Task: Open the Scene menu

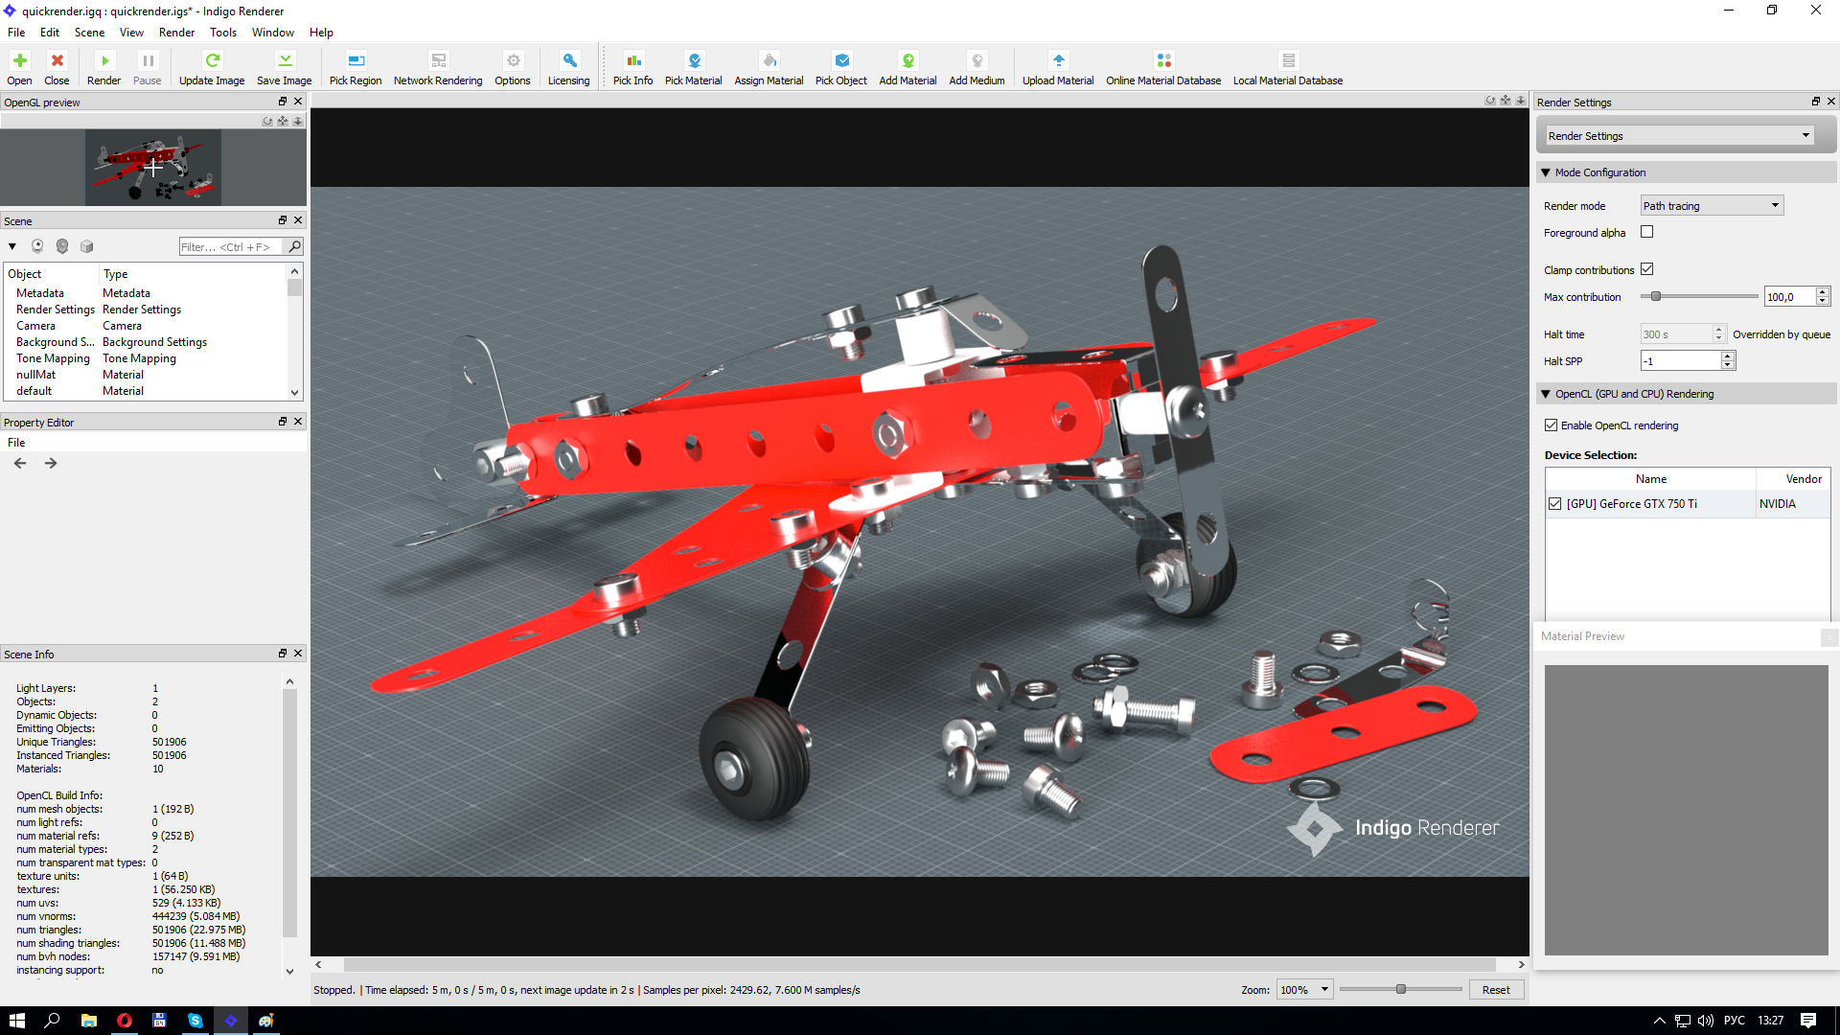Action: point(89,33)
